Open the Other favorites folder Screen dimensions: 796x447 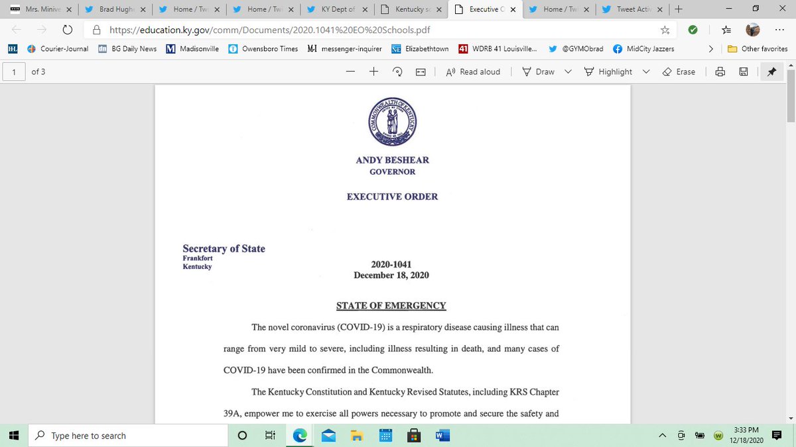758,48
